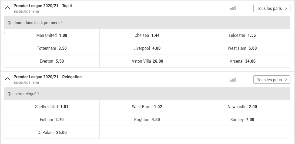The image size is (295, 144).
Task: Select Arsenal top 4 odds 34.00
Action: click(242, 61)
